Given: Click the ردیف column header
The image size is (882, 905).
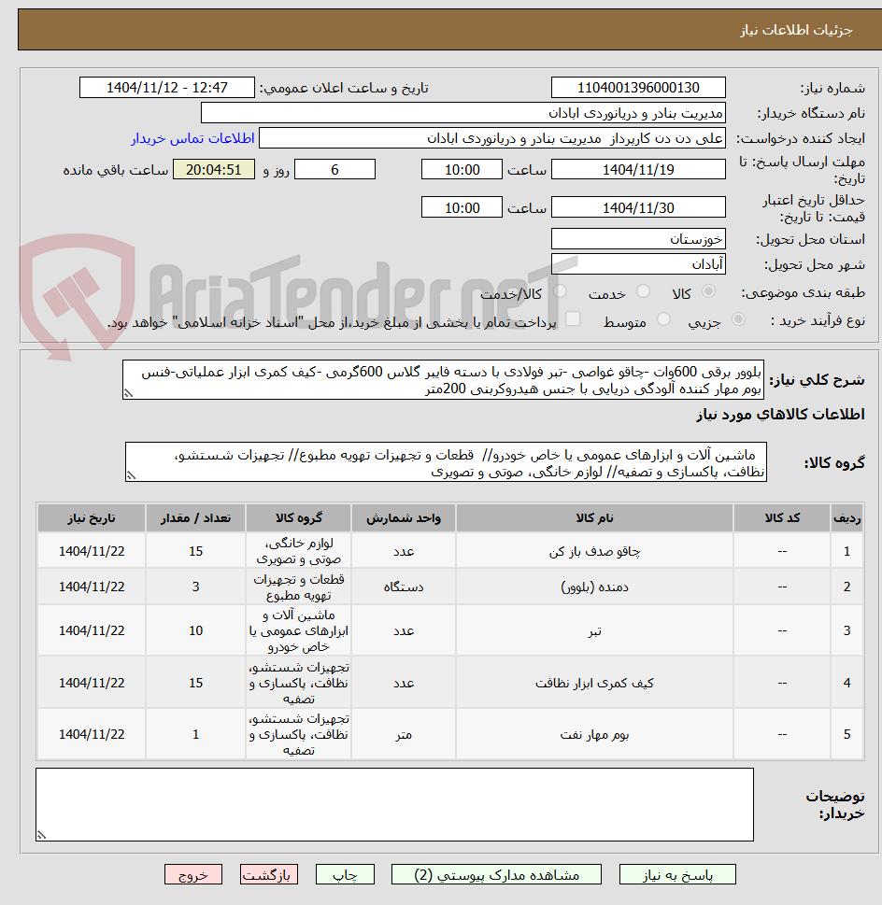Looking at the screenshot, I should coord(846,517).
